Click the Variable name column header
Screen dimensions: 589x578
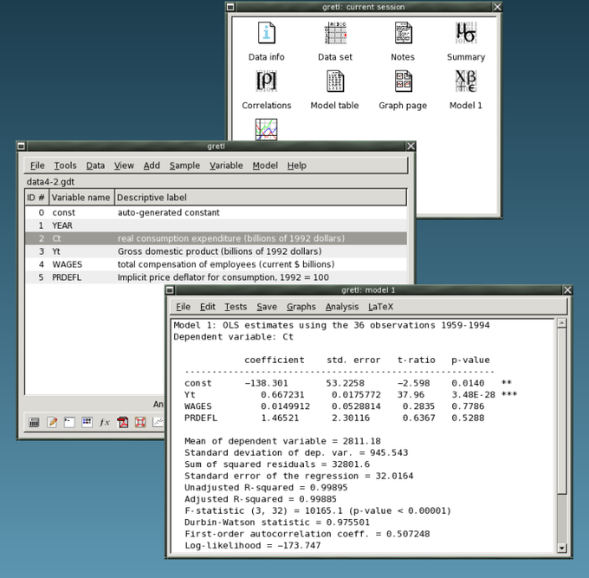pos(81,198)
